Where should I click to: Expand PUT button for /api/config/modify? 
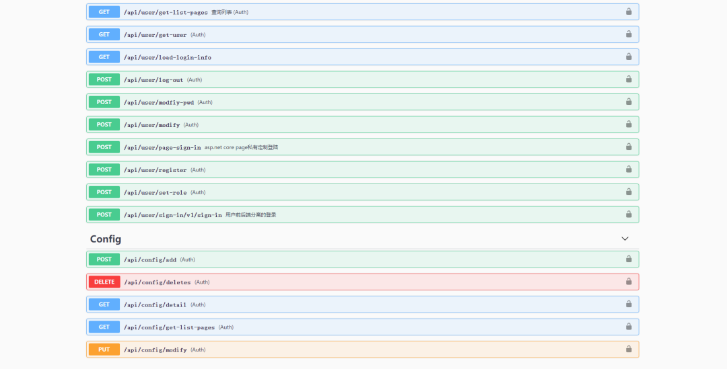(104, 349)
